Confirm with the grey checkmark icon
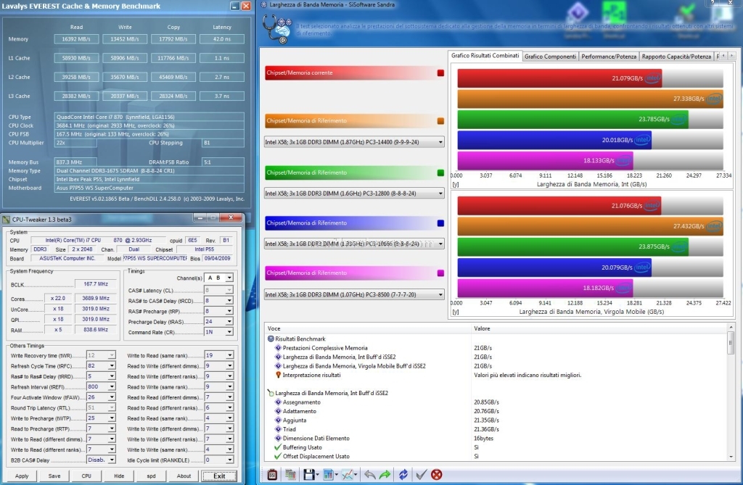743x485 pixels. 421,474
